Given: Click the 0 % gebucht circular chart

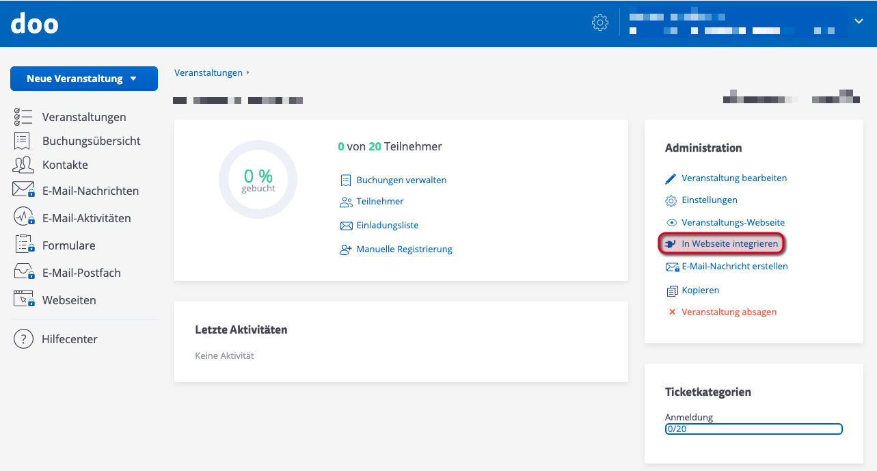Looking at the screenshot, I should pos(258,180).
